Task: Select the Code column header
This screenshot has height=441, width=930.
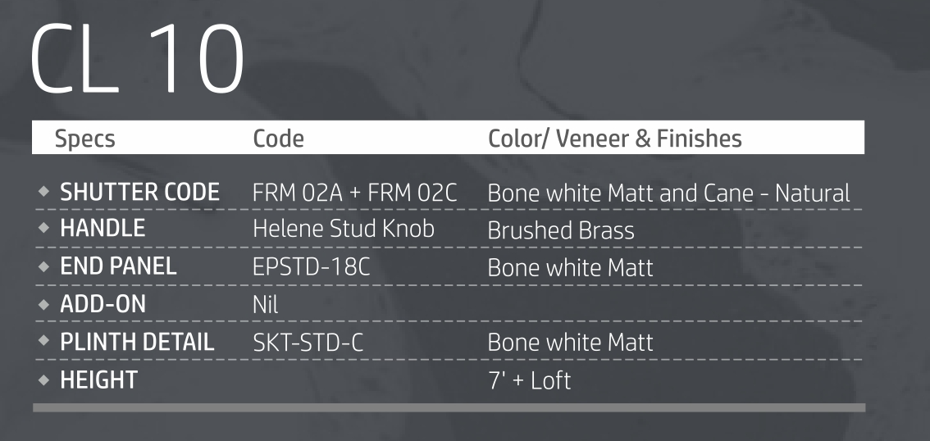Action: (279, 139)
